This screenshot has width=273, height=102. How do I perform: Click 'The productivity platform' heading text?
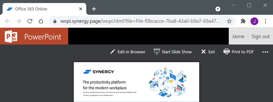104,82
